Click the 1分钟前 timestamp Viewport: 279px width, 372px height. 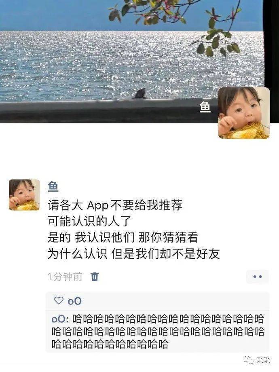(x=65, y=277)
